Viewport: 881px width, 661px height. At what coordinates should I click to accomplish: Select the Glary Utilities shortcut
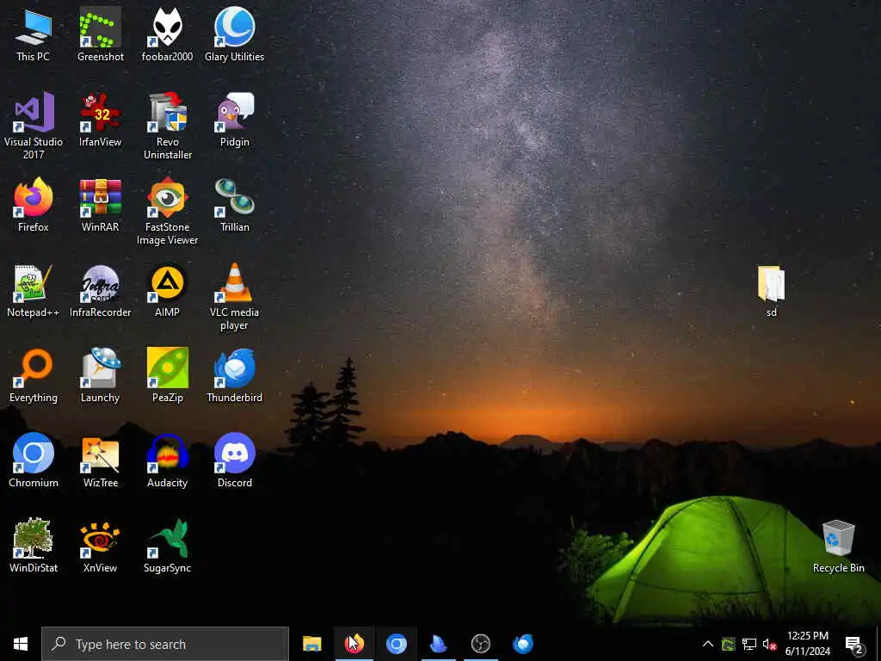pyautogui.click(x=234, y=34)
